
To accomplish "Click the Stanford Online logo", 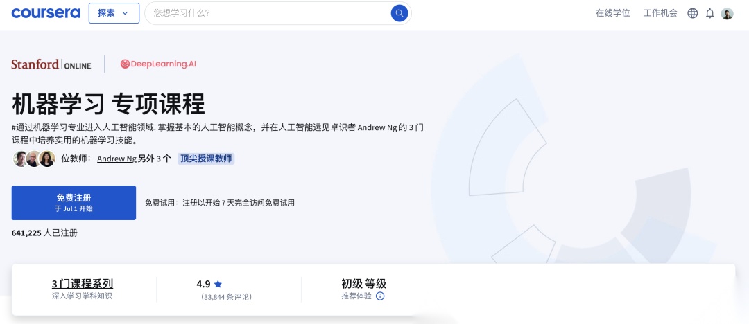I will 51,64.
